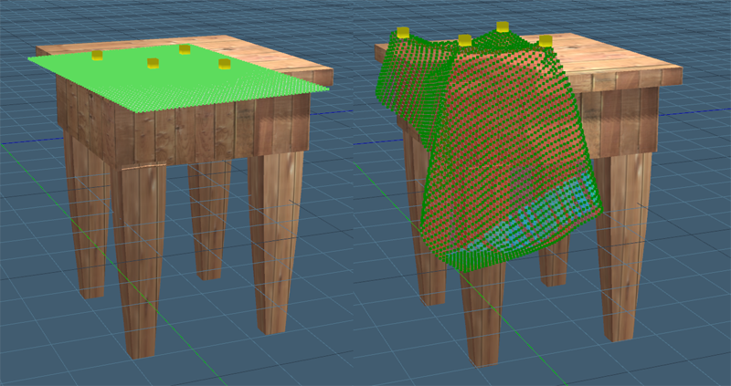Pick rightmost yellow pin on draped cloth
Image resolution: width=731 pixels, height=386 pixels.
546,41
